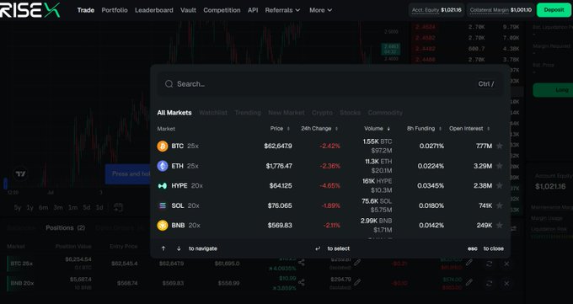This screenshot has height=304, width=573.
Task: Click the green Deposit button
Action: (x=554, y=10)
